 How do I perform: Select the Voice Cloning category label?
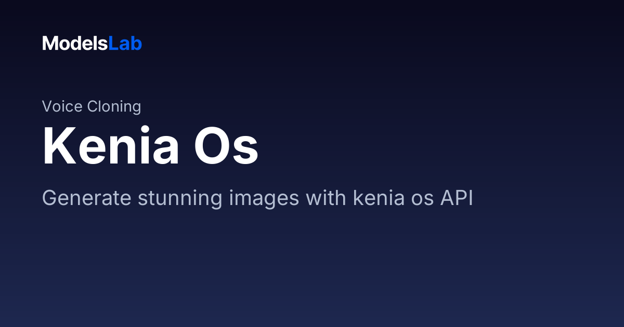pyautogui.click(x=92, y=106)
